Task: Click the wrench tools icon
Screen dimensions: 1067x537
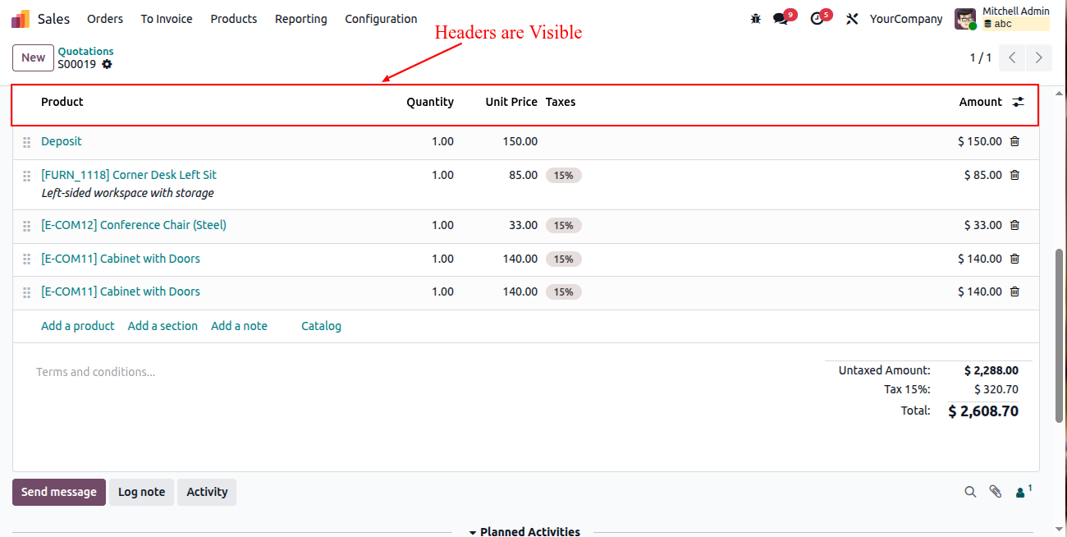Action: [x=852, y=19]
